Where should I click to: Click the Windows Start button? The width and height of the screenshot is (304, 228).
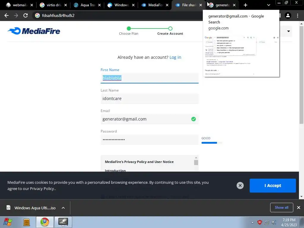pyautogui.click(x=8, y=222)
